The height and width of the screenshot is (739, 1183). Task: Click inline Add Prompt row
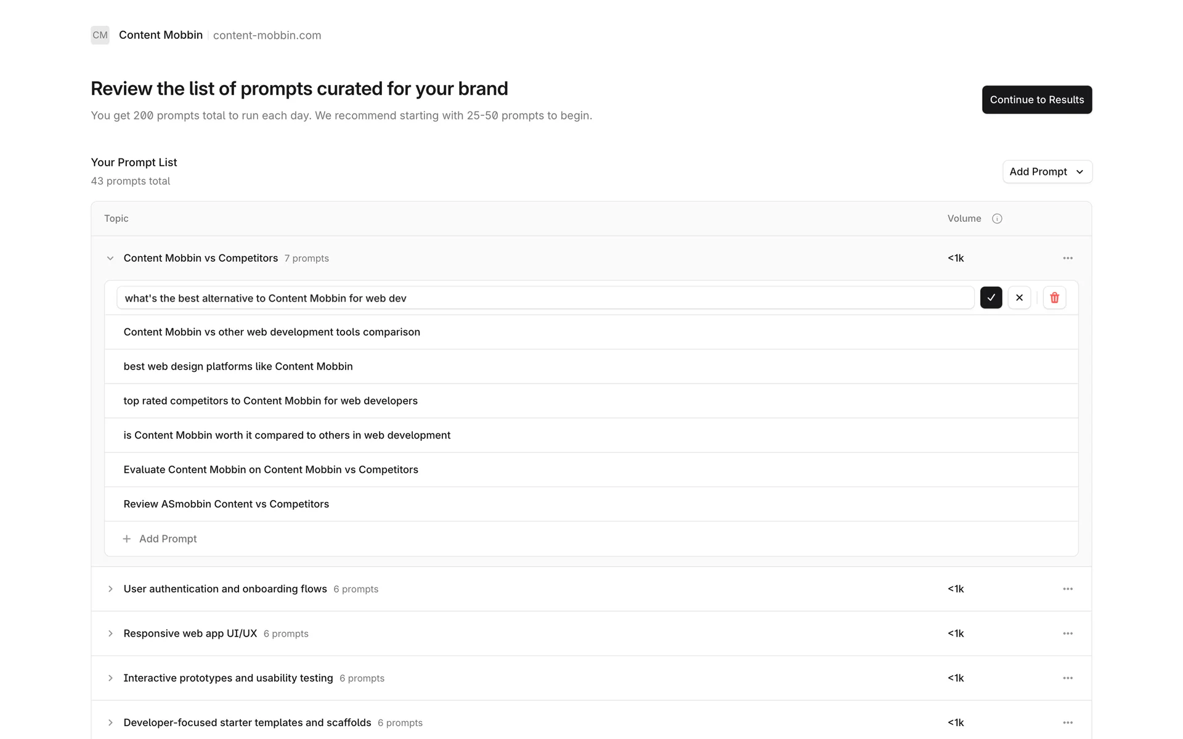click(x=160, y=539)
